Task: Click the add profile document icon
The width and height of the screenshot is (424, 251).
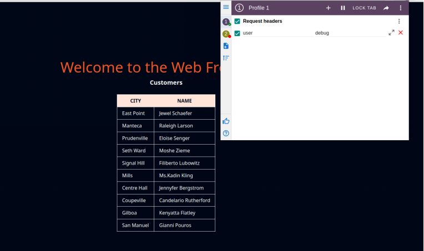Action: [x=226, y=46]
